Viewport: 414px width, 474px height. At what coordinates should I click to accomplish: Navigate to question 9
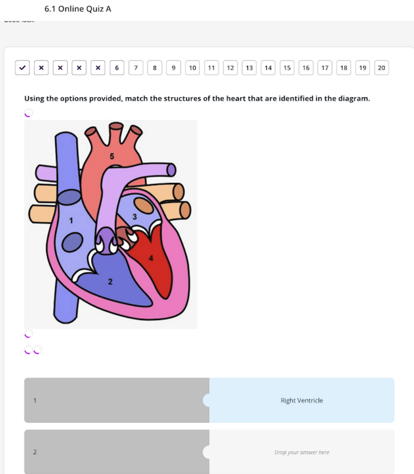pyautogui.click(x=173, y=68)
